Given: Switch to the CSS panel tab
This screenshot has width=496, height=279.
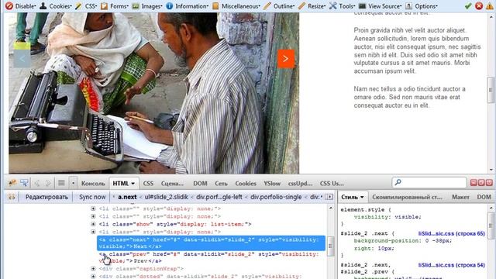Looking at the screenshot, I should click(148, 184).
